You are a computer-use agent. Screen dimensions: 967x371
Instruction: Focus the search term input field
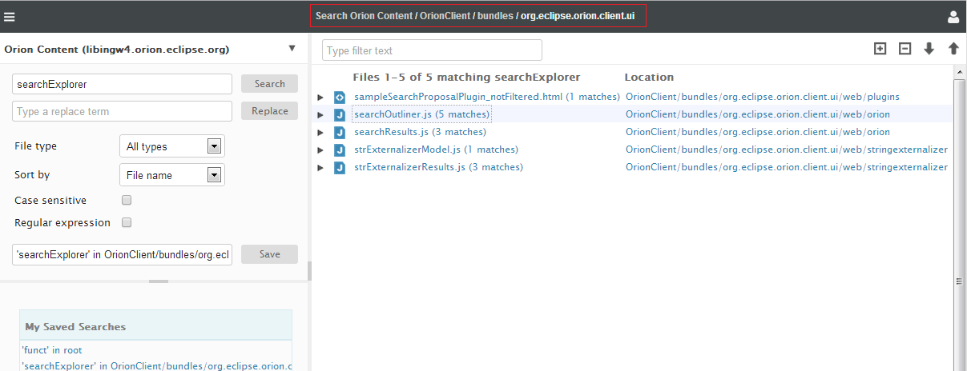point(122,84)
